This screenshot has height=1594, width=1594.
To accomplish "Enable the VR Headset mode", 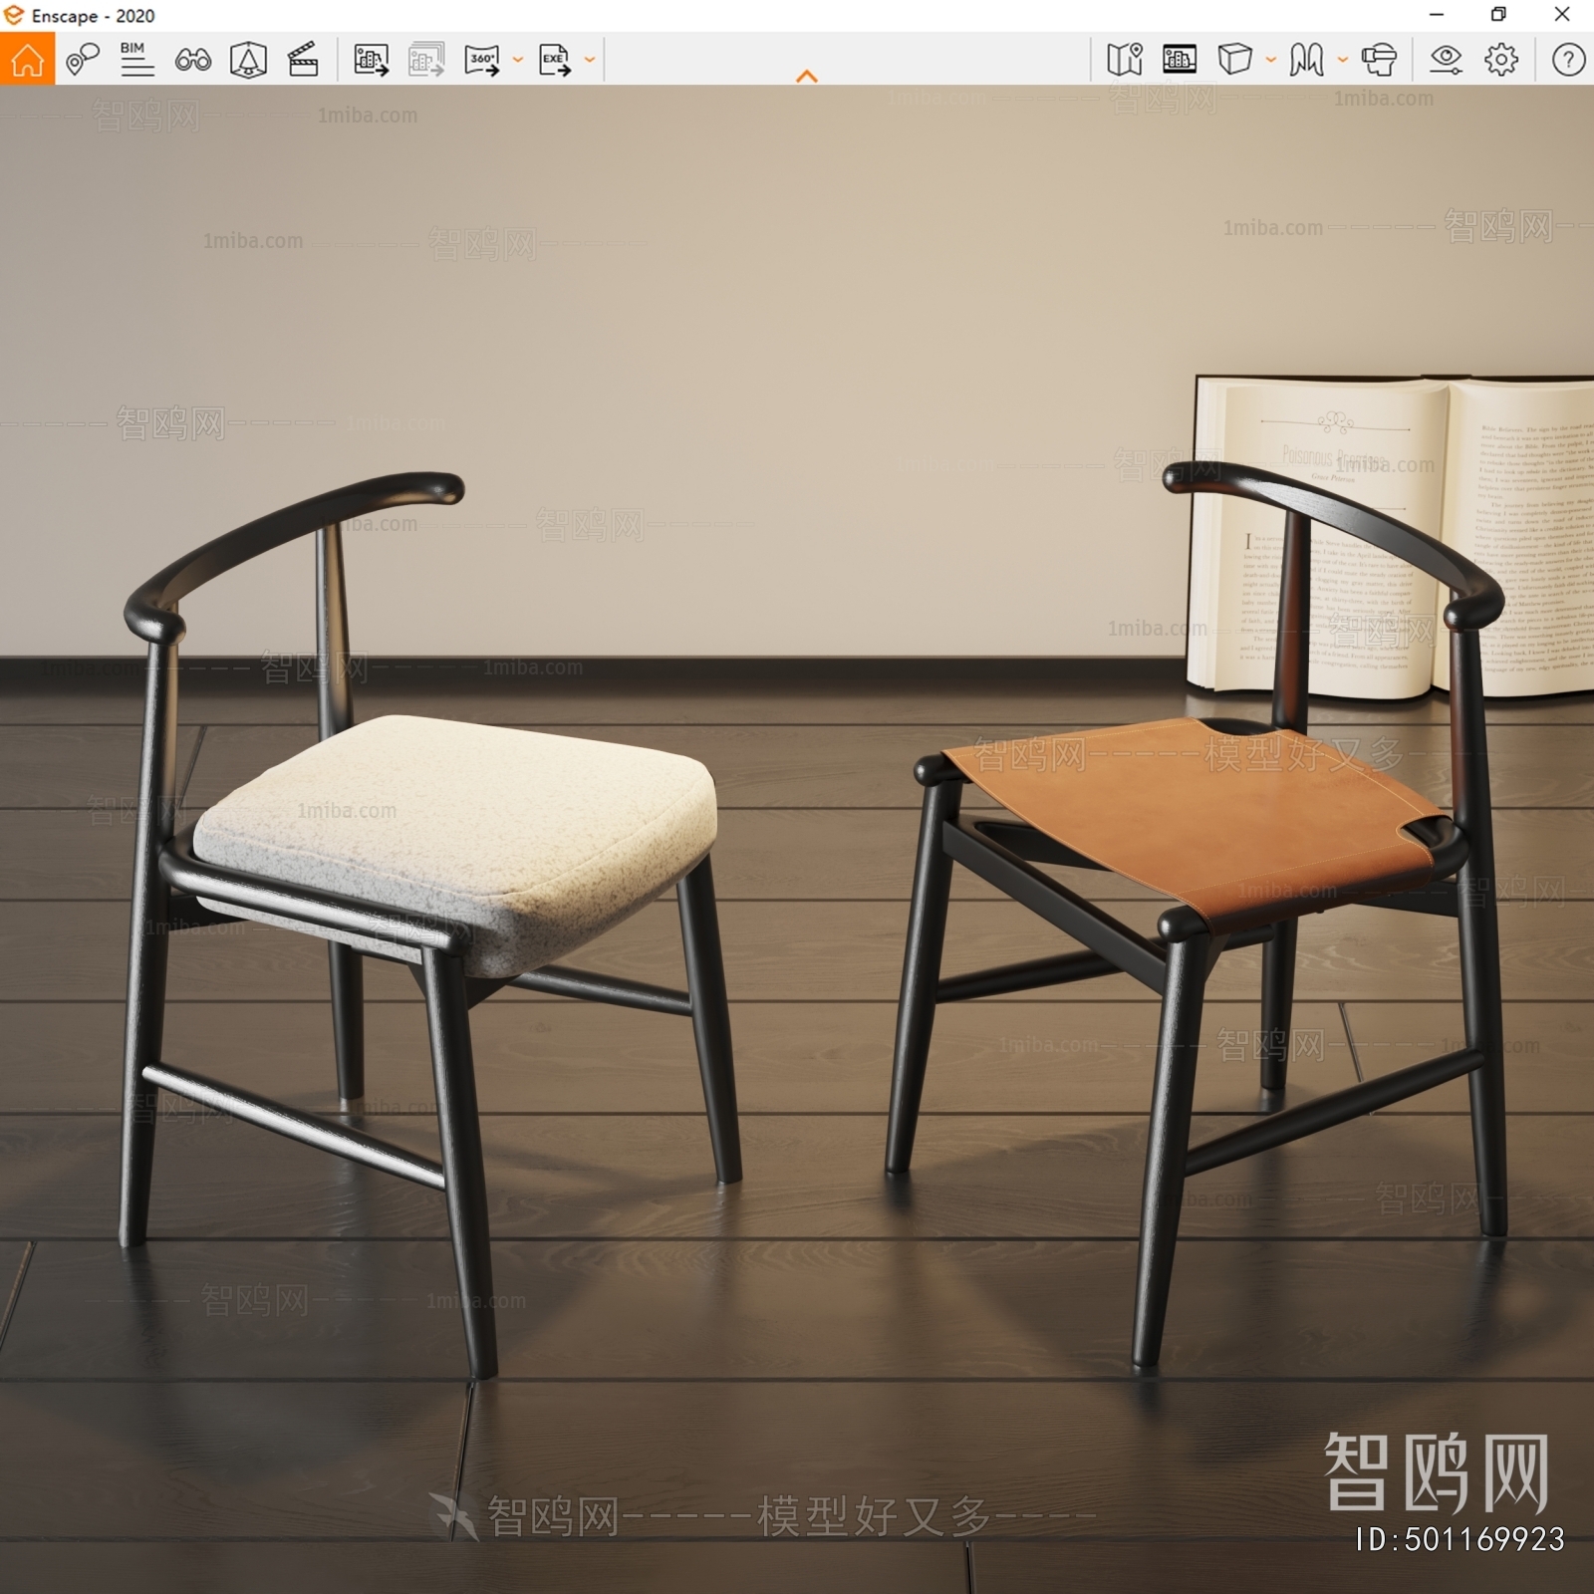I will (1379, 60).
